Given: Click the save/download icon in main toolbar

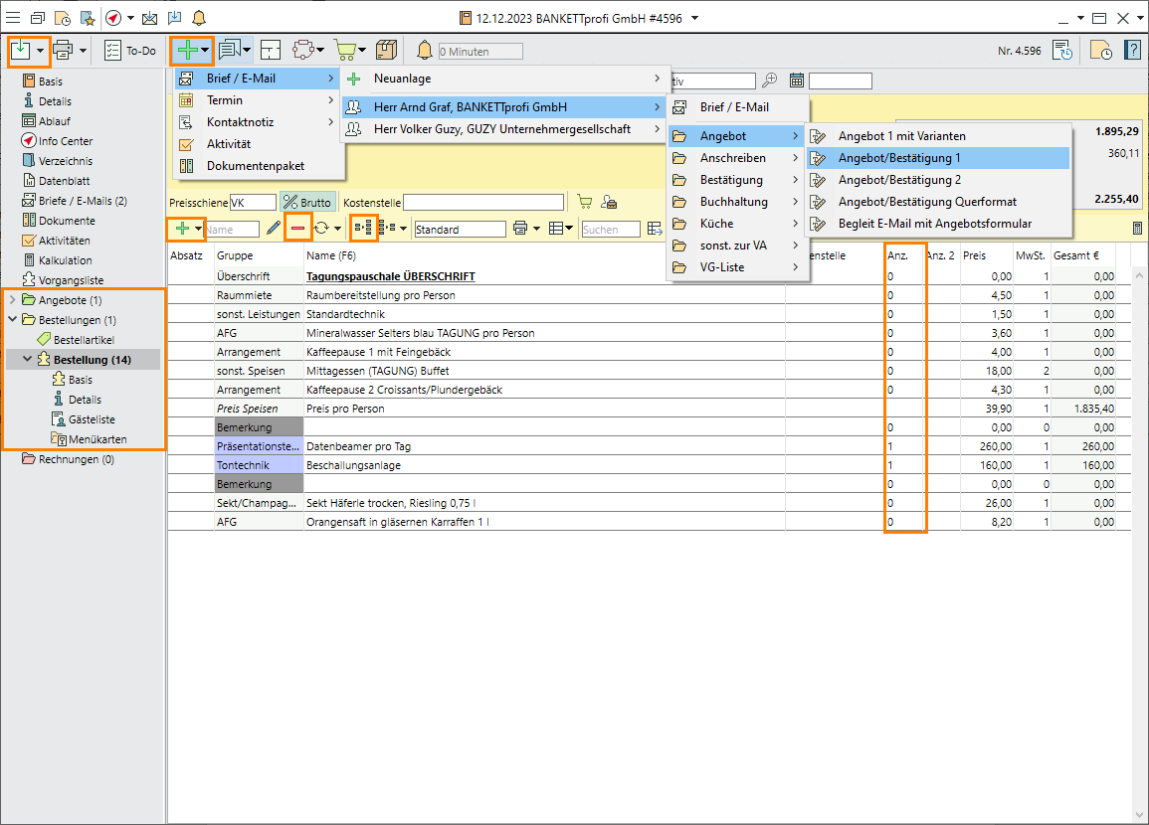Looking at the screenshot, I should coord(22,50).
